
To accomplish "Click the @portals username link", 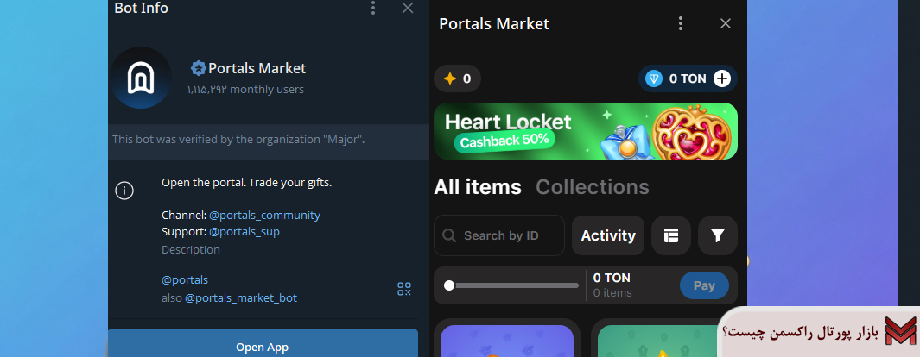I will [185, 279].
